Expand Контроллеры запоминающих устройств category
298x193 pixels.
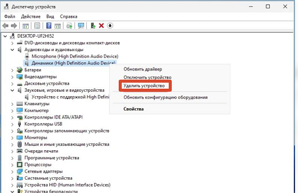tap(12, 131)
